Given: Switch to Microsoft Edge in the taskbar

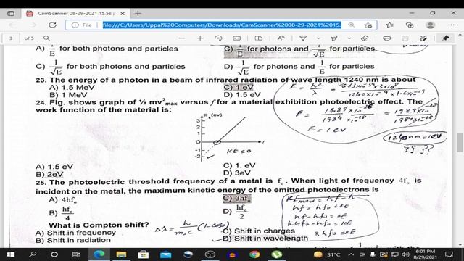Looking at the screenshot, I should (99, 254).
